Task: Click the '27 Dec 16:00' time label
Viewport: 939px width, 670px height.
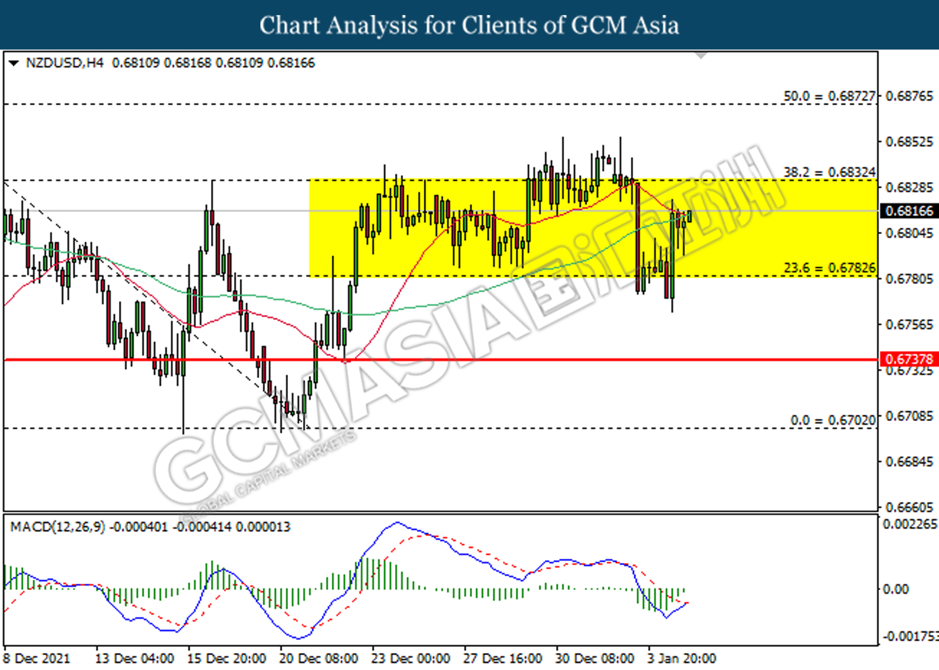Action: click(x=503, y=659)
